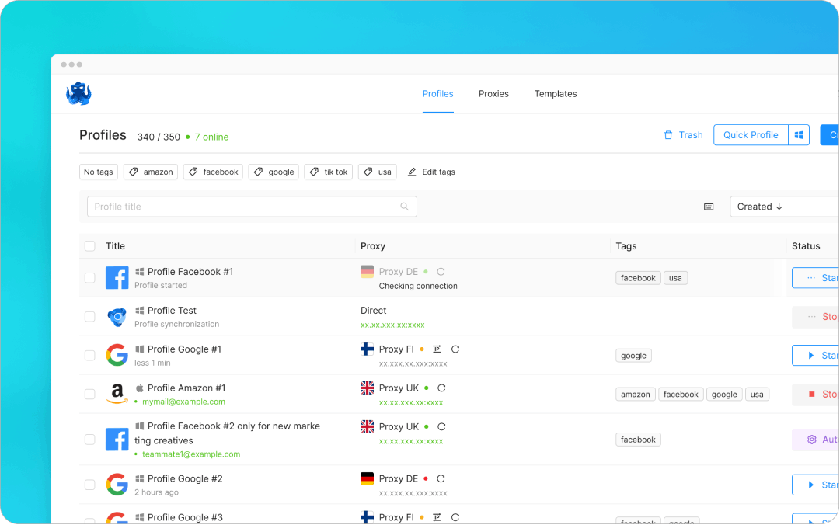
Task: Select the checkbox for Profile Test
Action: coord(89,316)
